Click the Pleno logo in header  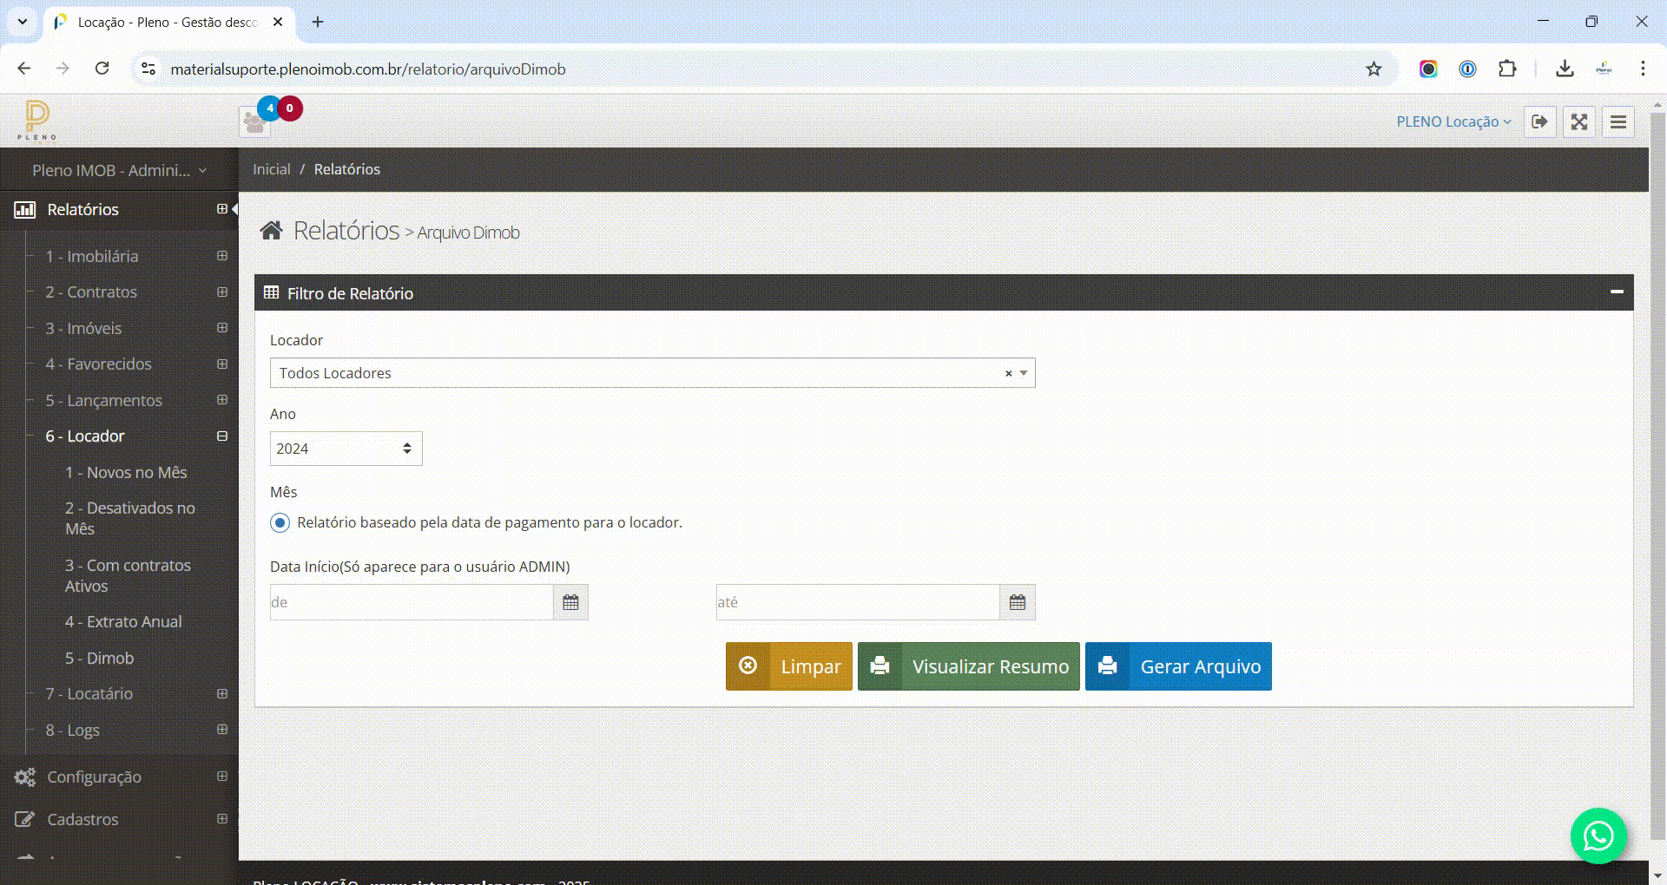pos(36,121)
